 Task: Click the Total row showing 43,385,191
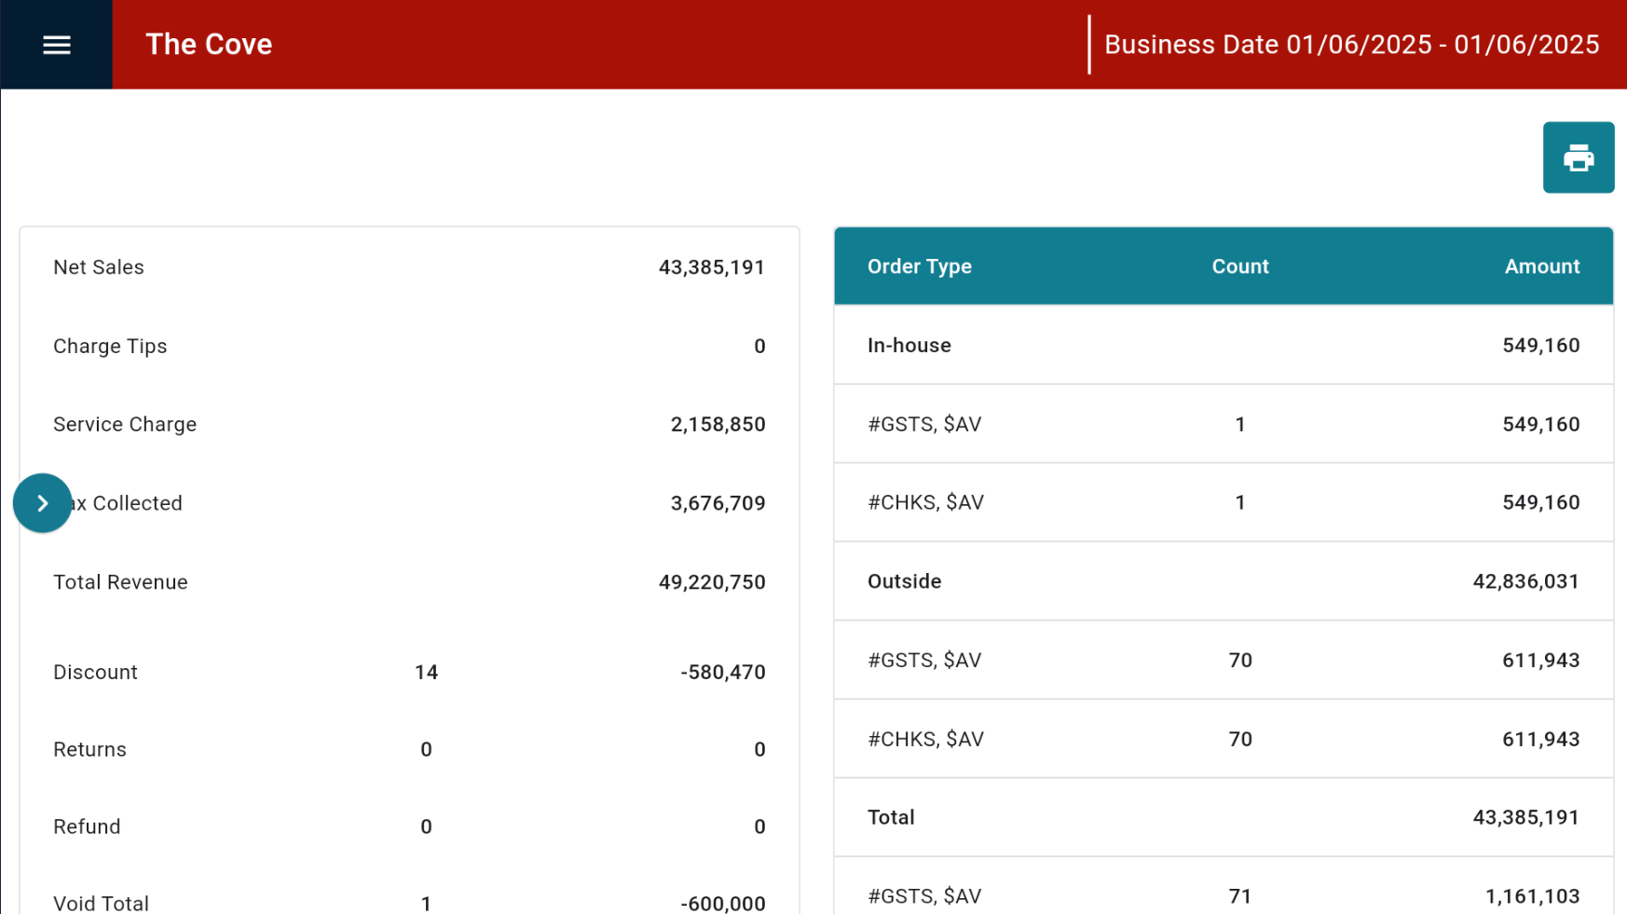[x=891, y=817]
